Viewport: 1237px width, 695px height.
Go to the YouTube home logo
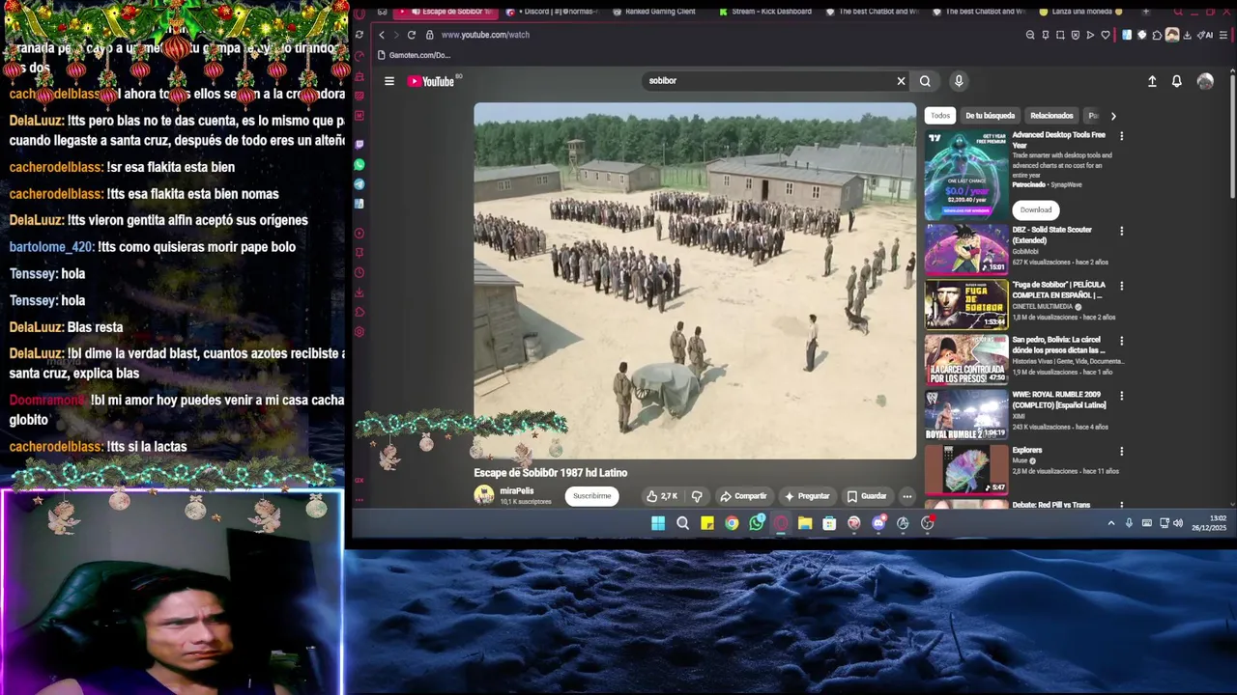tap(431, 81)
